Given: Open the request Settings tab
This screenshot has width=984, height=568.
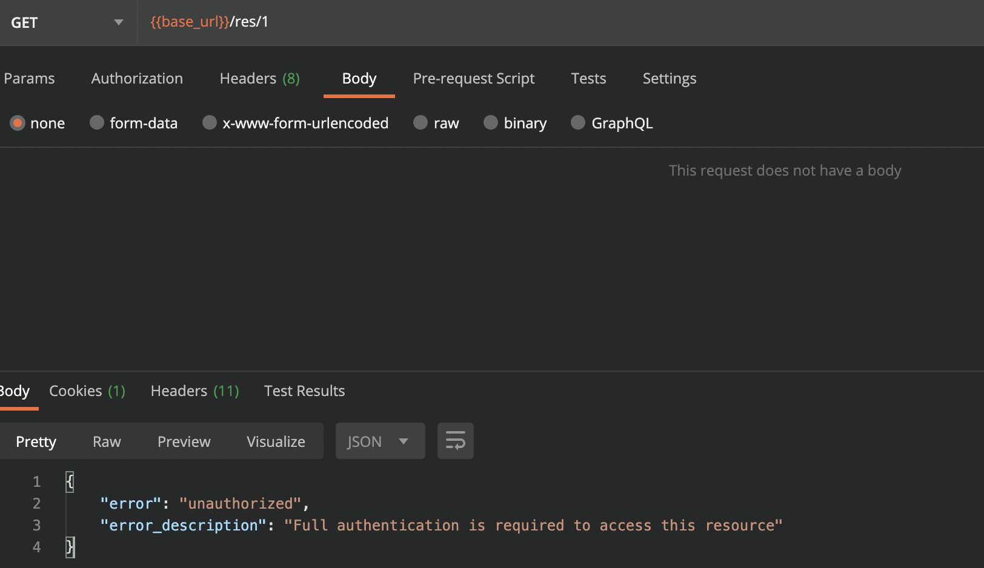Looking at the screenshot, I should [x=669, y=78].
